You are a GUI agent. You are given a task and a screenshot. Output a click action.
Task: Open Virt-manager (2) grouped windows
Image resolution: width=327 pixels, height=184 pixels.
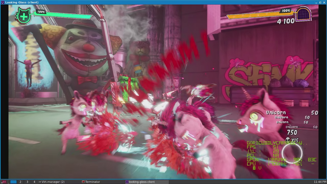coord(51,182)
